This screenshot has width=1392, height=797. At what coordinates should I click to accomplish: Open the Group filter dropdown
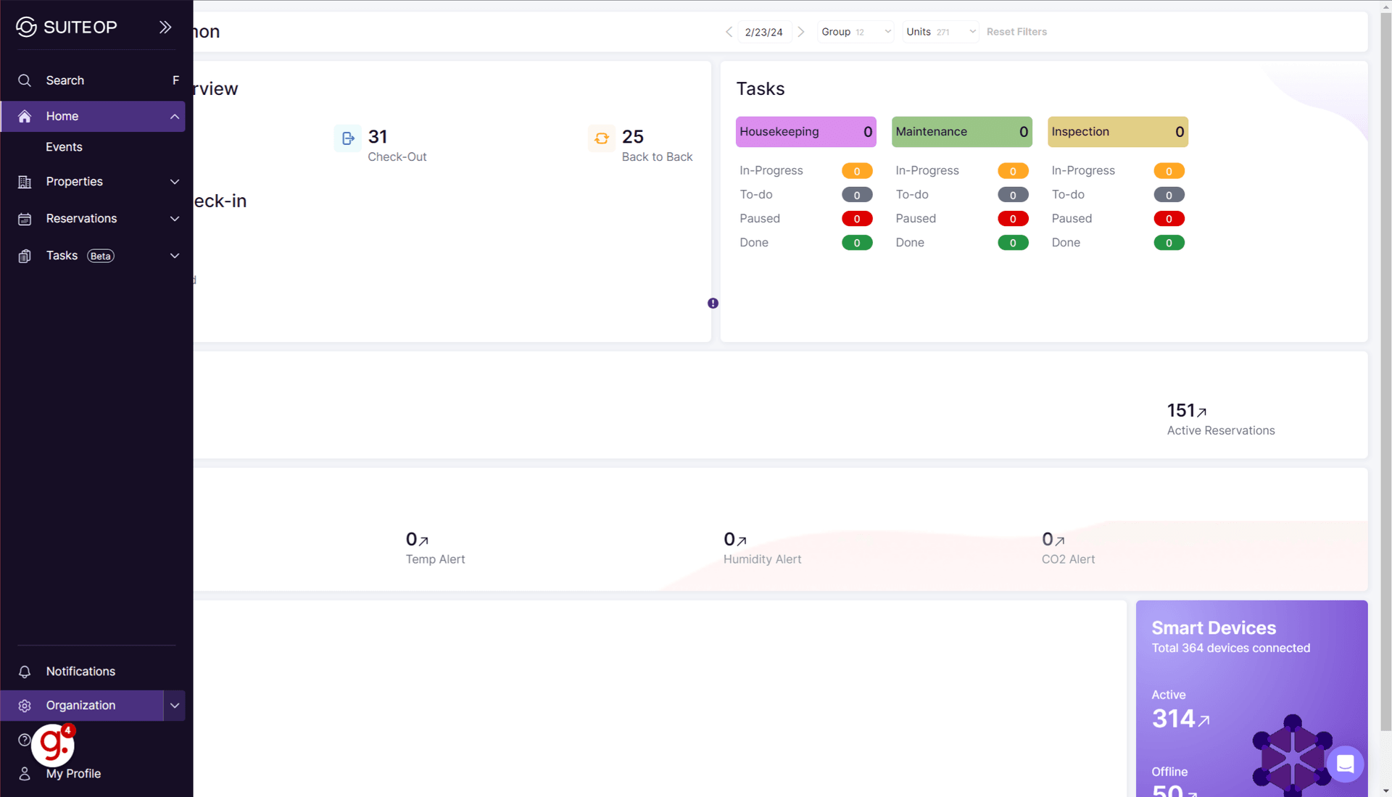click(855, 32)
